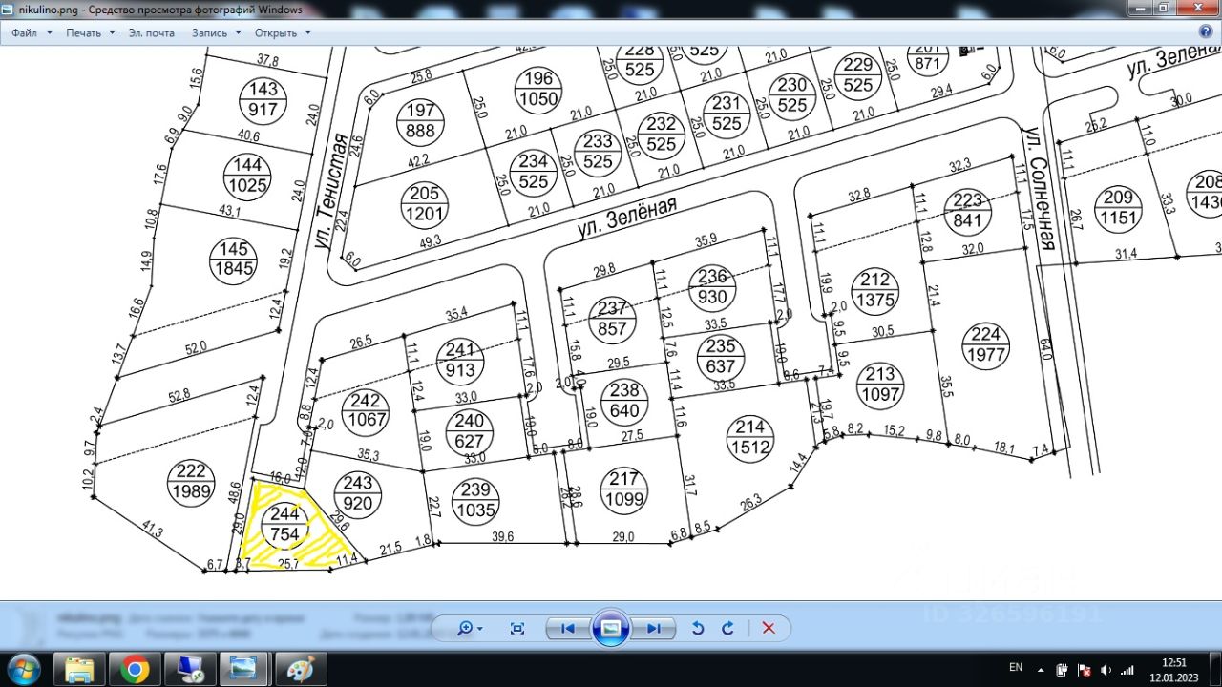
Task: Delete the image with red X
Action: [x=769, y=628]
